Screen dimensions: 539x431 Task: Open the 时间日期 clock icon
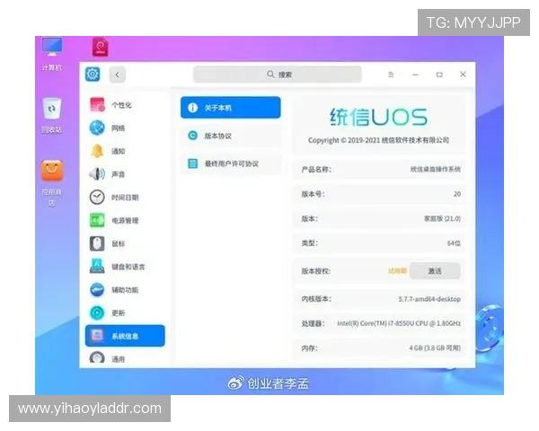click(97, 198)
